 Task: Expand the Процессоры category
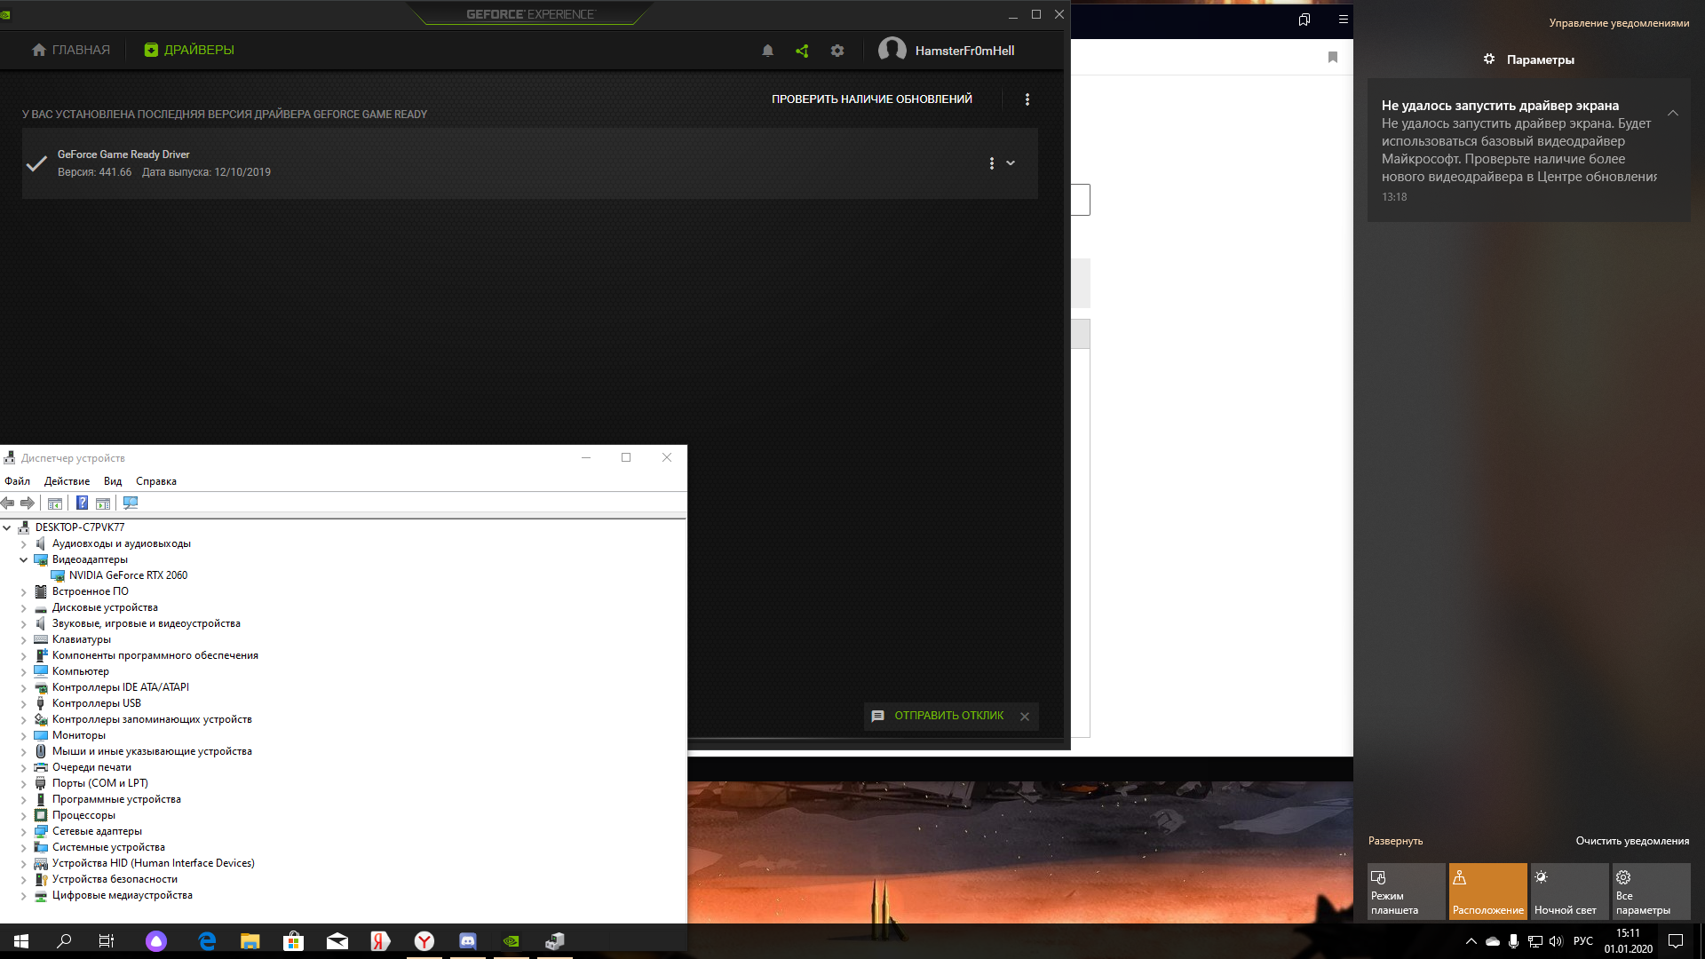(24, 815)
